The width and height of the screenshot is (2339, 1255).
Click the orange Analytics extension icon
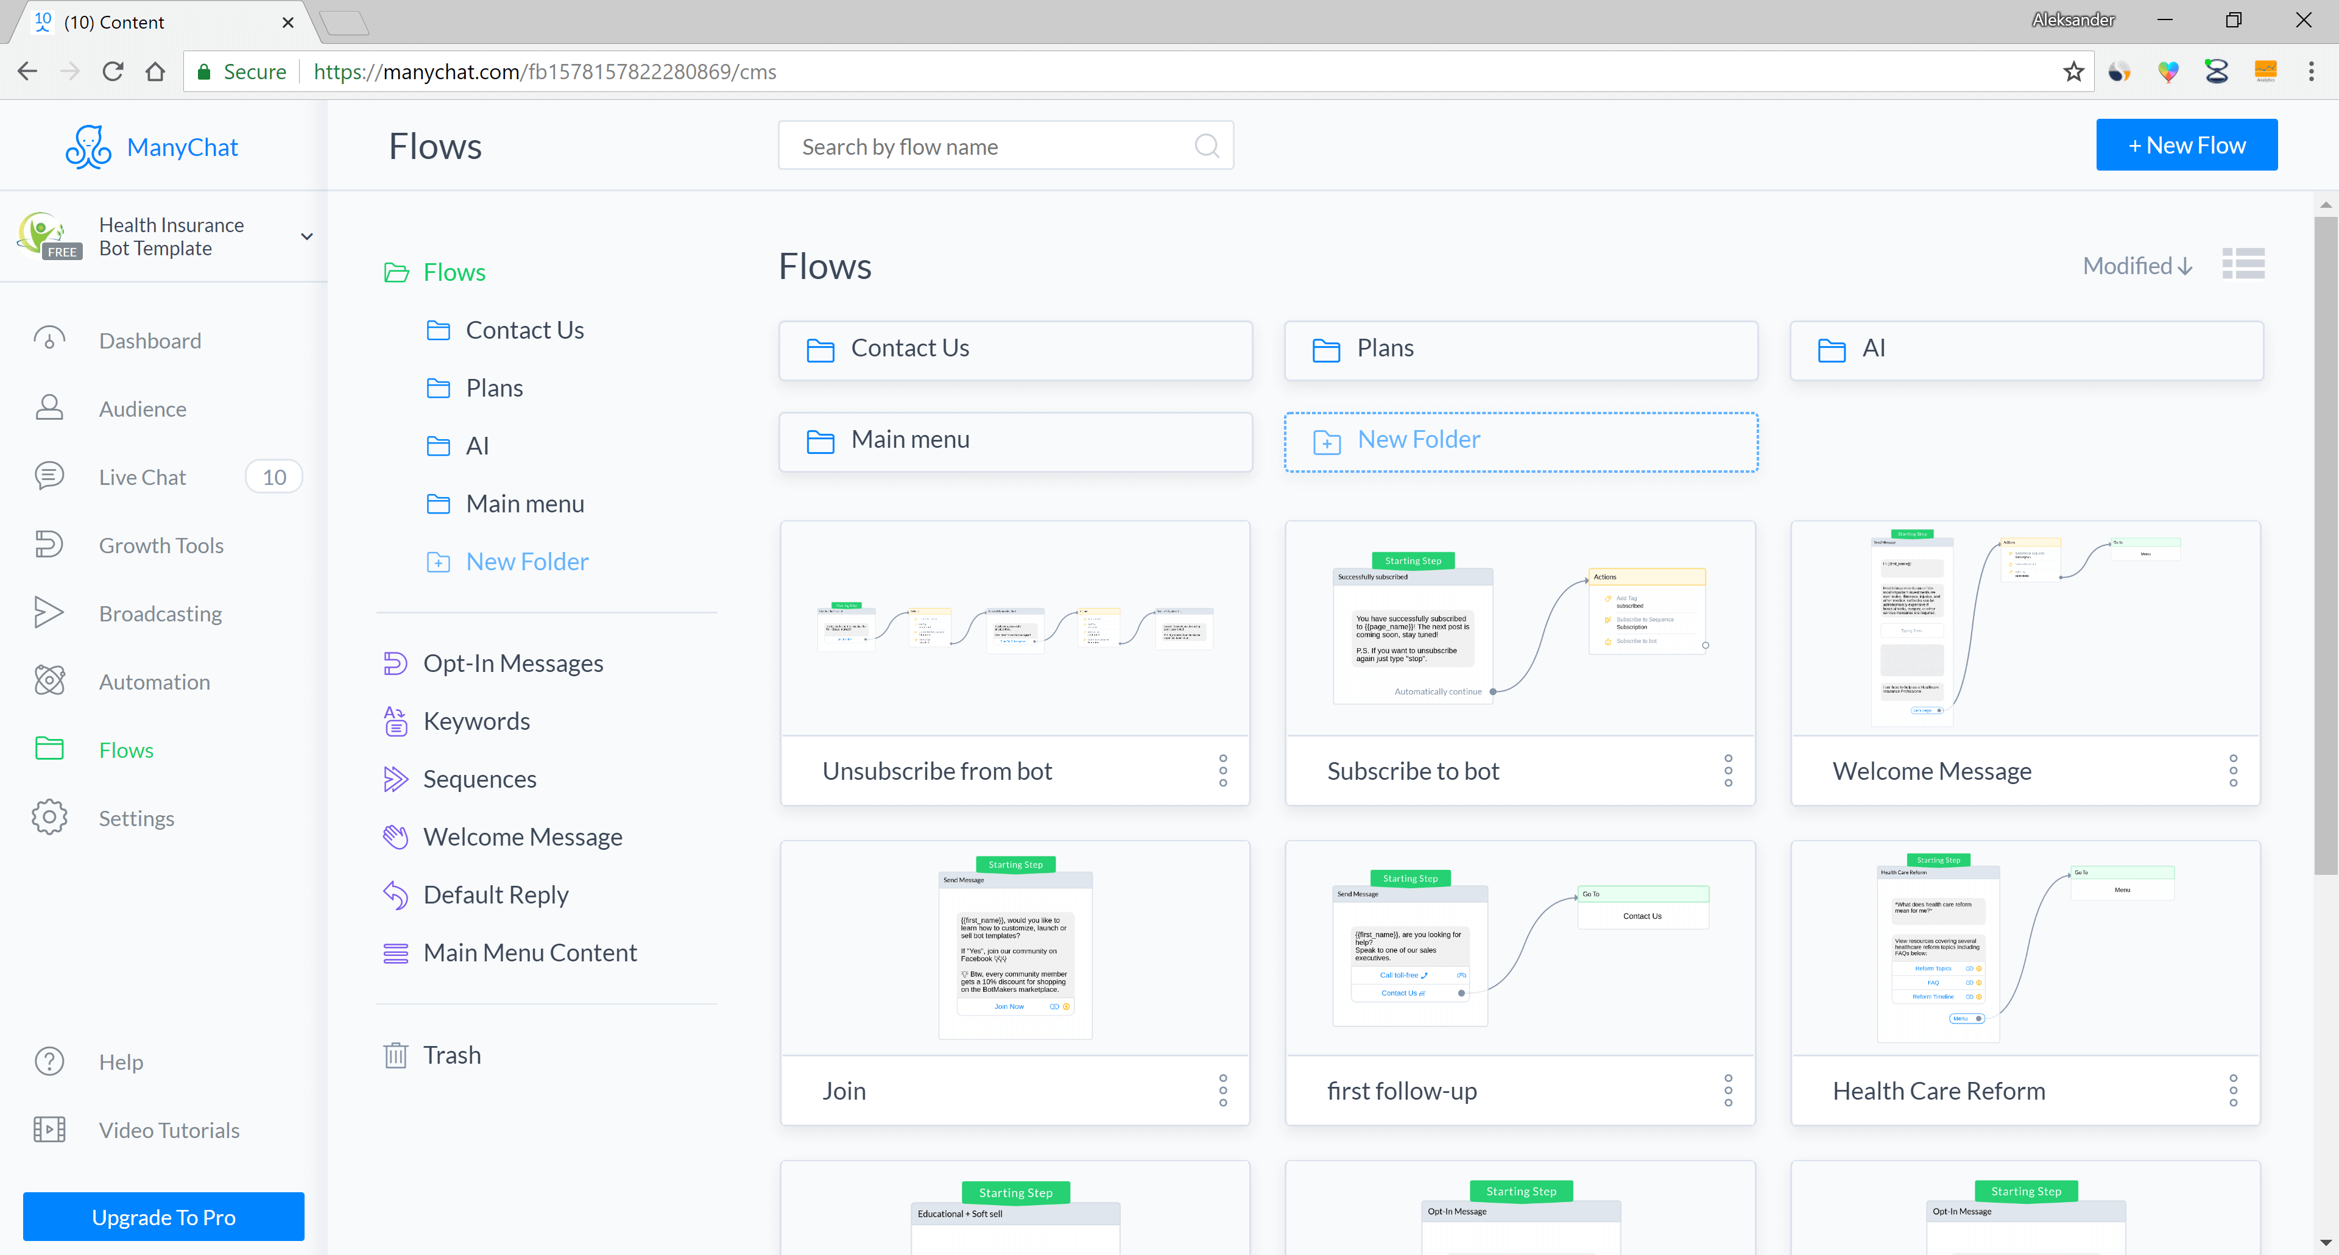click(x=2265, y=71)
